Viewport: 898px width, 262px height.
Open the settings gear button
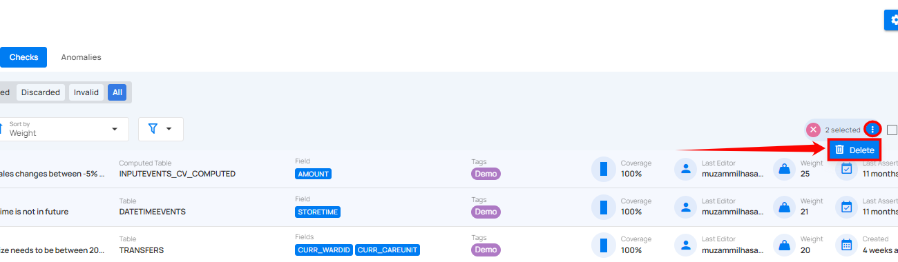coord(892,20)
